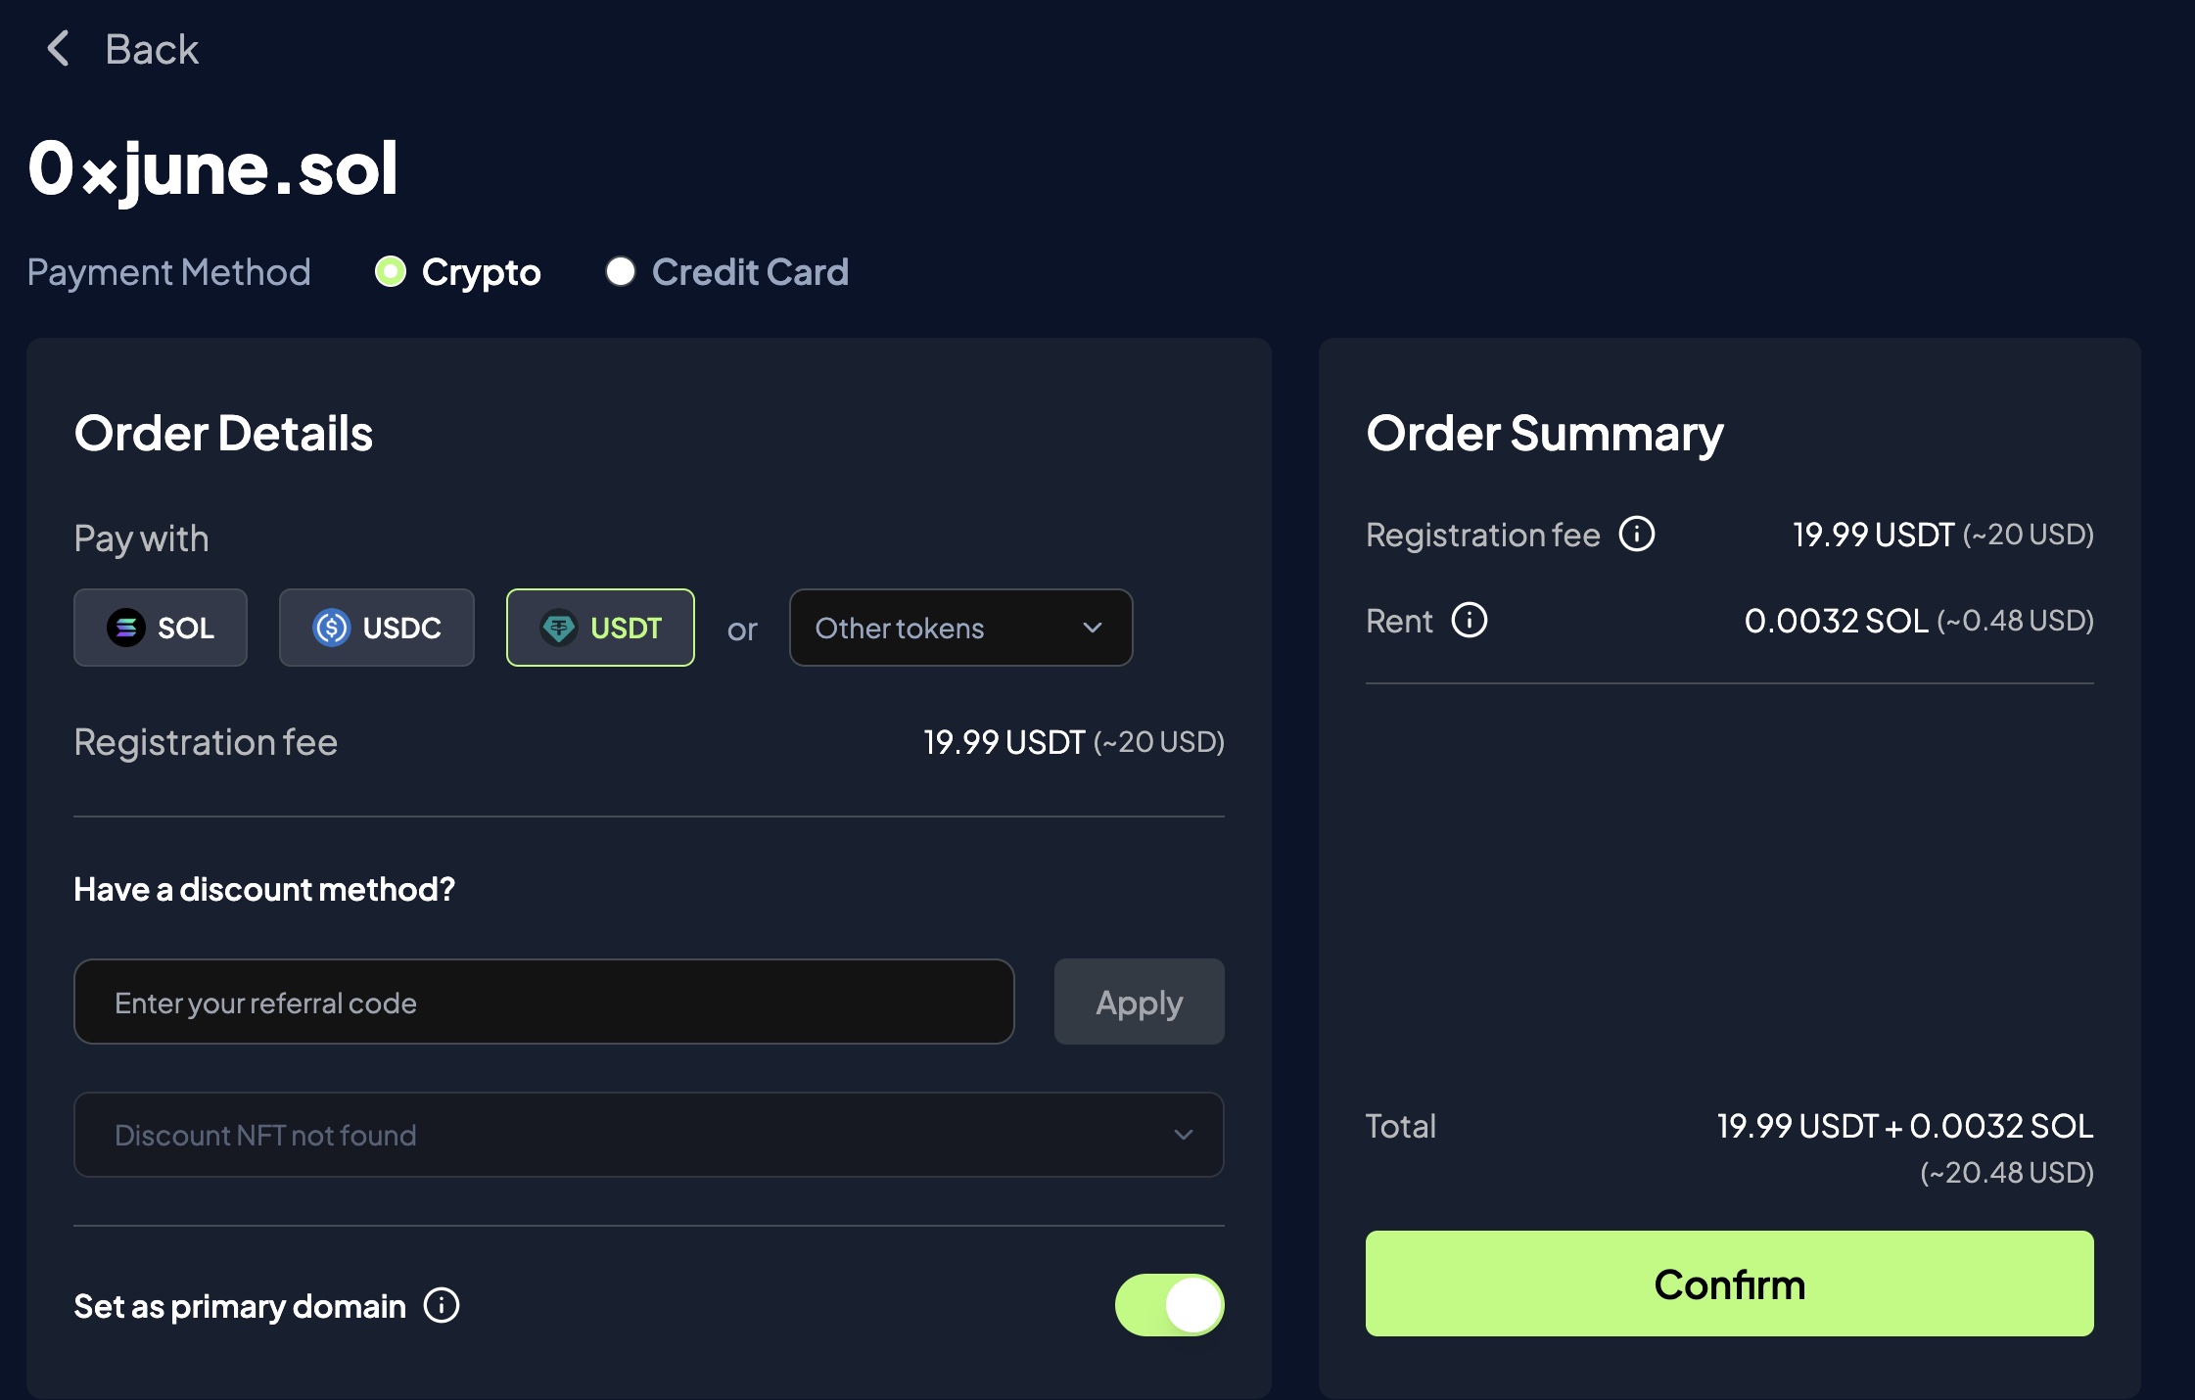
Task: Click the USDC coin icon
Action: pyautogui.click(x=331, y=628)
